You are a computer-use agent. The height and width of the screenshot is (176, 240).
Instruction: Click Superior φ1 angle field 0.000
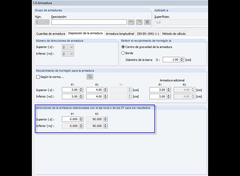70,119
